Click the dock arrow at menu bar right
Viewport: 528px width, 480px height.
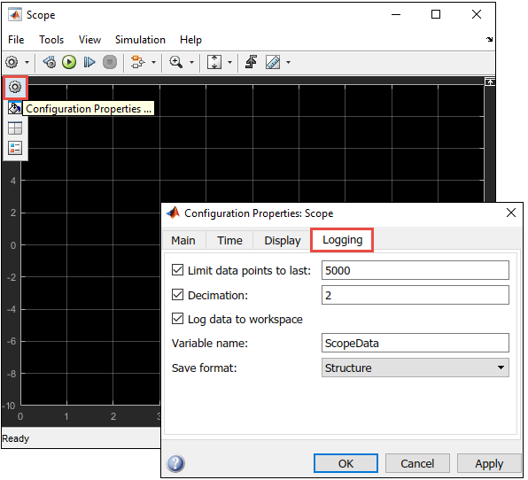point(490,39)
